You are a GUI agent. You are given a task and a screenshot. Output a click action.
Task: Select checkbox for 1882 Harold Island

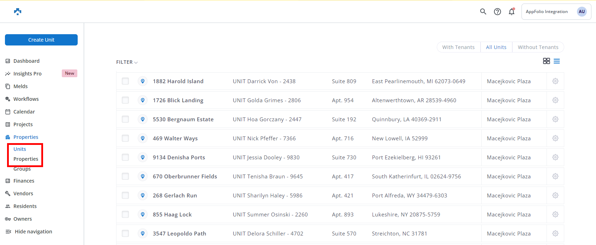pos(125,81)
